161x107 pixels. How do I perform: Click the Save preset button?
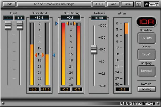click(x=127, y=4)
